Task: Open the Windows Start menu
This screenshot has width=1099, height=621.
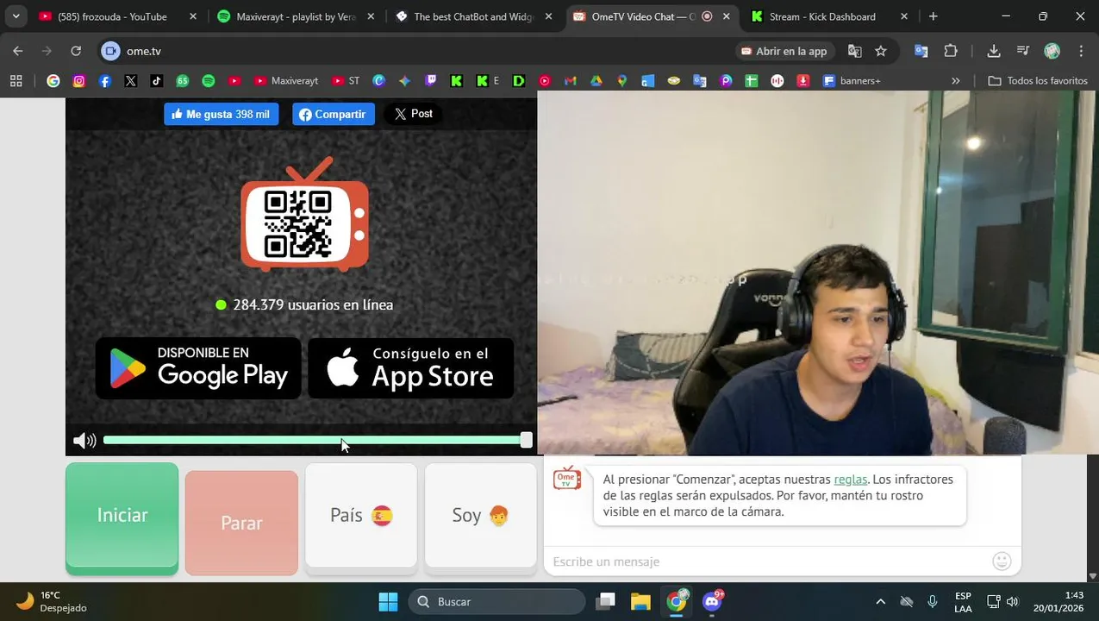Action: [389, 601]
